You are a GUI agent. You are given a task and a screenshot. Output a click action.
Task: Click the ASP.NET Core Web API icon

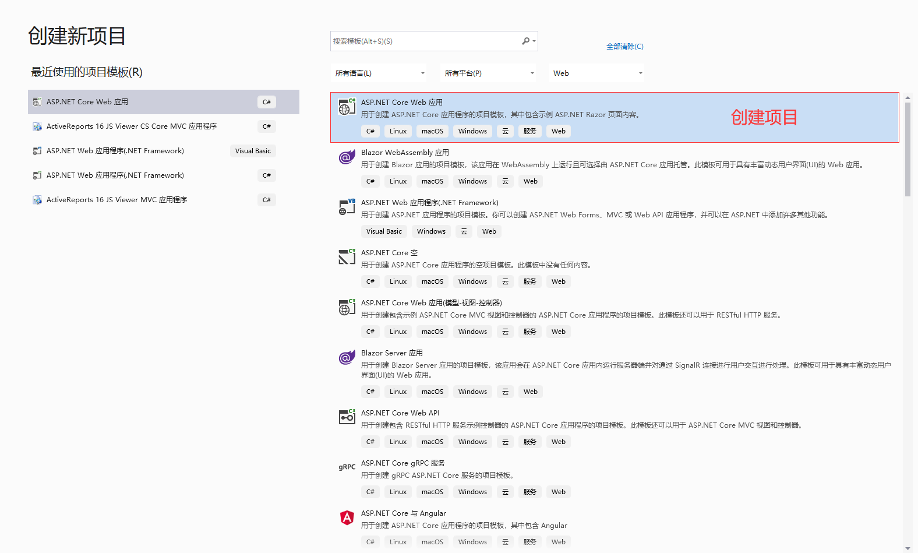coord(347,417)
